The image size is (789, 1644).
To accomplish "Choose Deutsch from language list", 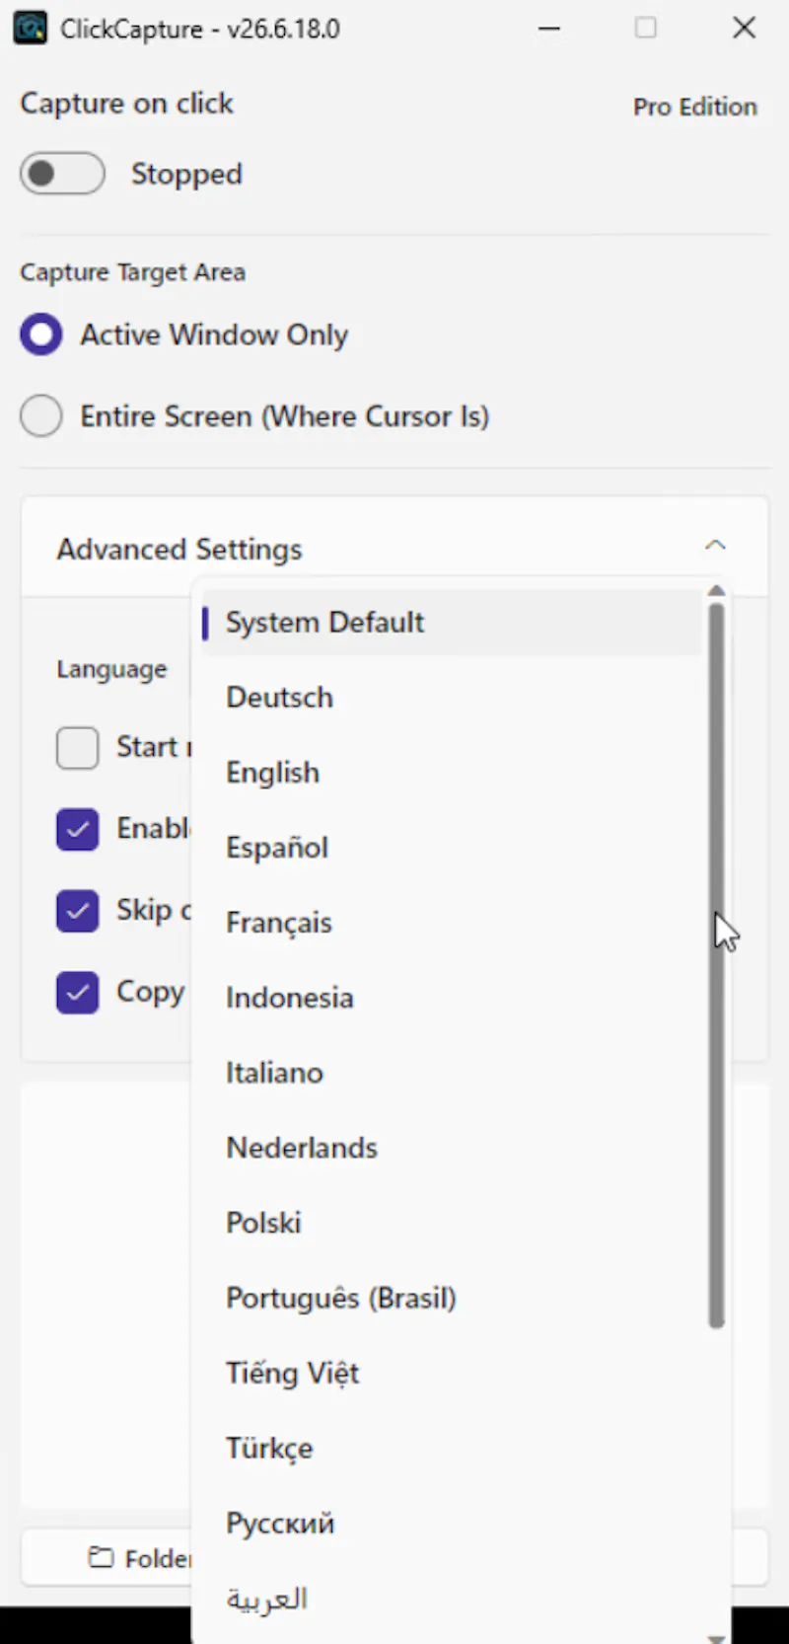I will [452, 698].
